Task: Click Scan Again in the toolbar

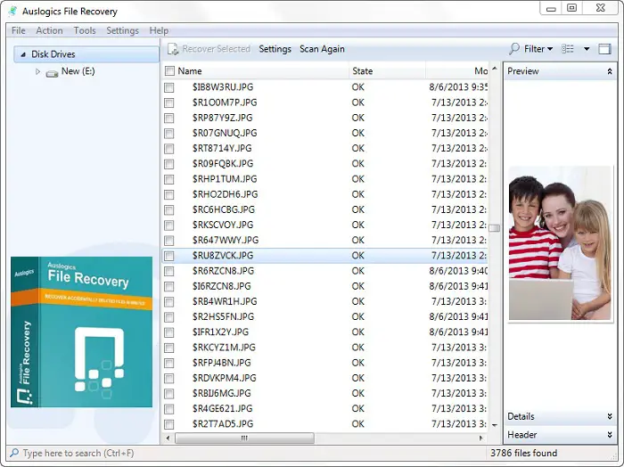Action: [322, 49]
